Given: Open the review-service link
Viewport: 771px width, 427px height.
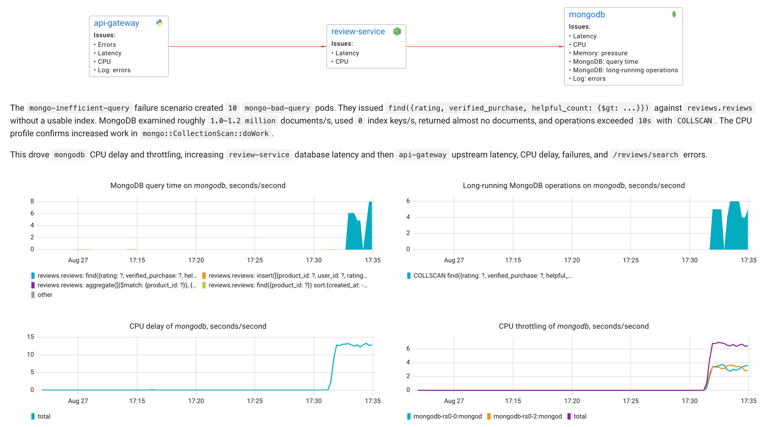Looking at the screenshot, I should pyautogui.click(x=358, y=31).
